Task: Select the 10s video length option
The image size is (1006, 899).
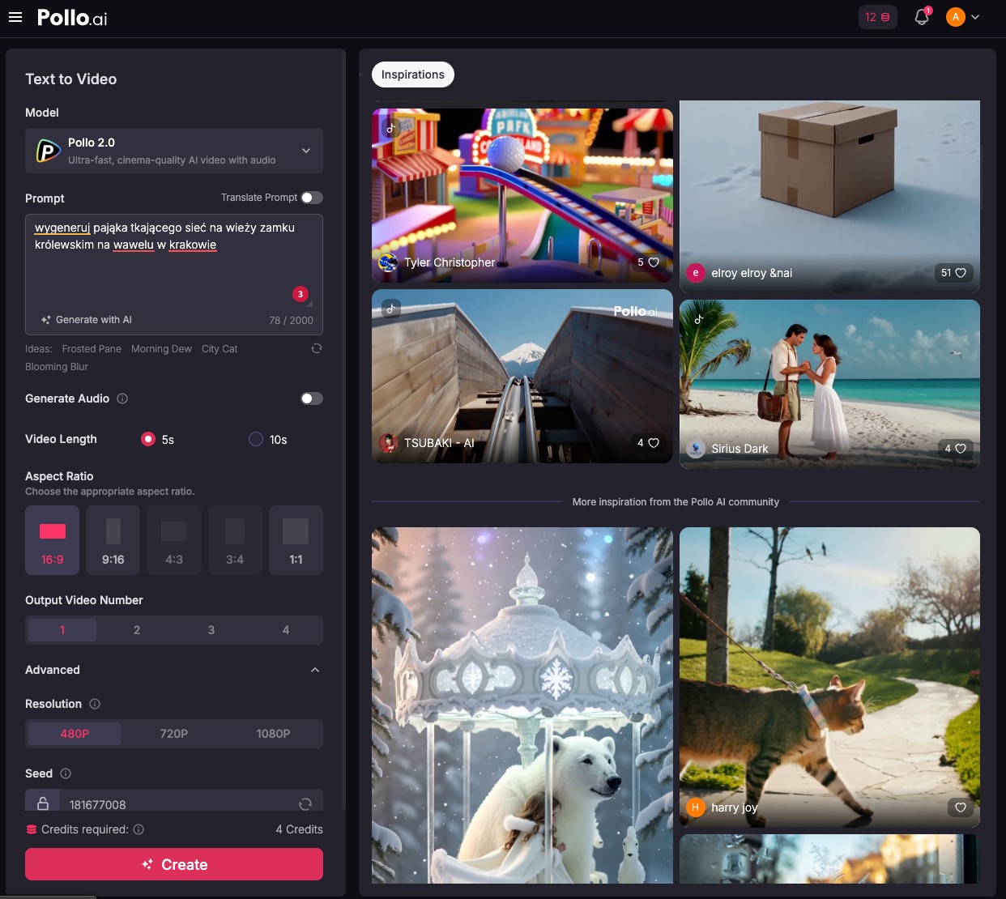Action: coord(256,439)
